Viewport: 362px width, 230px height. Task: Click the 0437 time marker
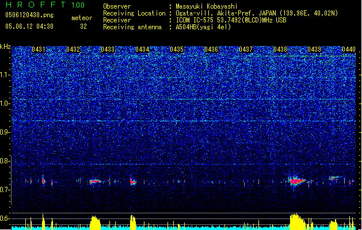coord(246,49)
